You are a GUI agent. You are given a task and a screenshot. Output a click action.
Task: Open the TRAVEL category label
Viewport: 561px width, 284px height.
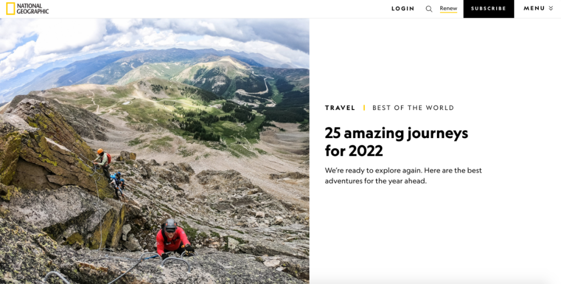[x=340, y=107]
